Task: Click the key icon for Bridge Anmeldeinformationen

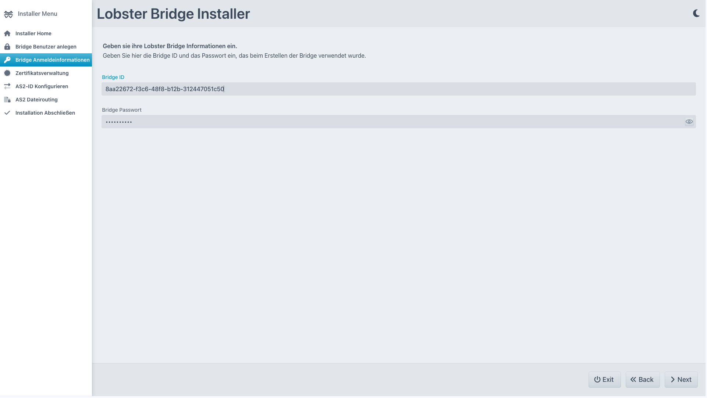Action: click(7, 60)
